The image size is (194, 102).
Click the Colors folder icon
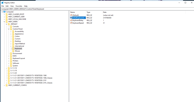coord(13,36)
